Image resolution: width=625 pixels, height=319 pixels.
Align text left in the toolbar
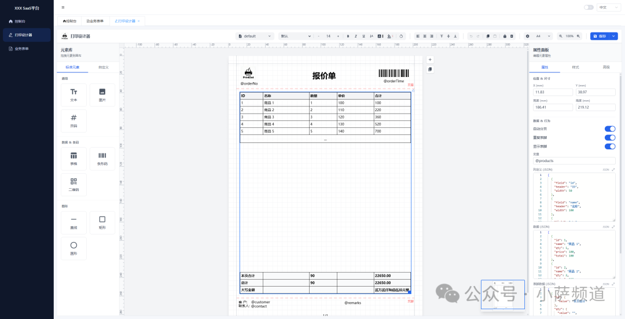pos(418,36)
